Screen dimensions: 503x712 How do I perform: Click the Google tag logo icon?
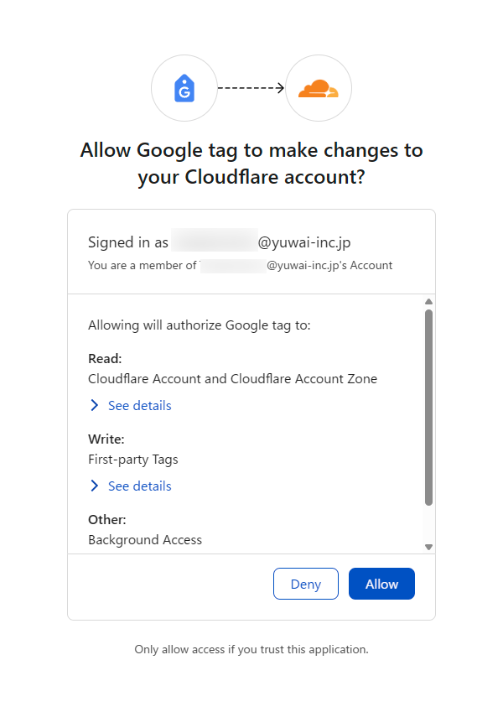(184, 88)
